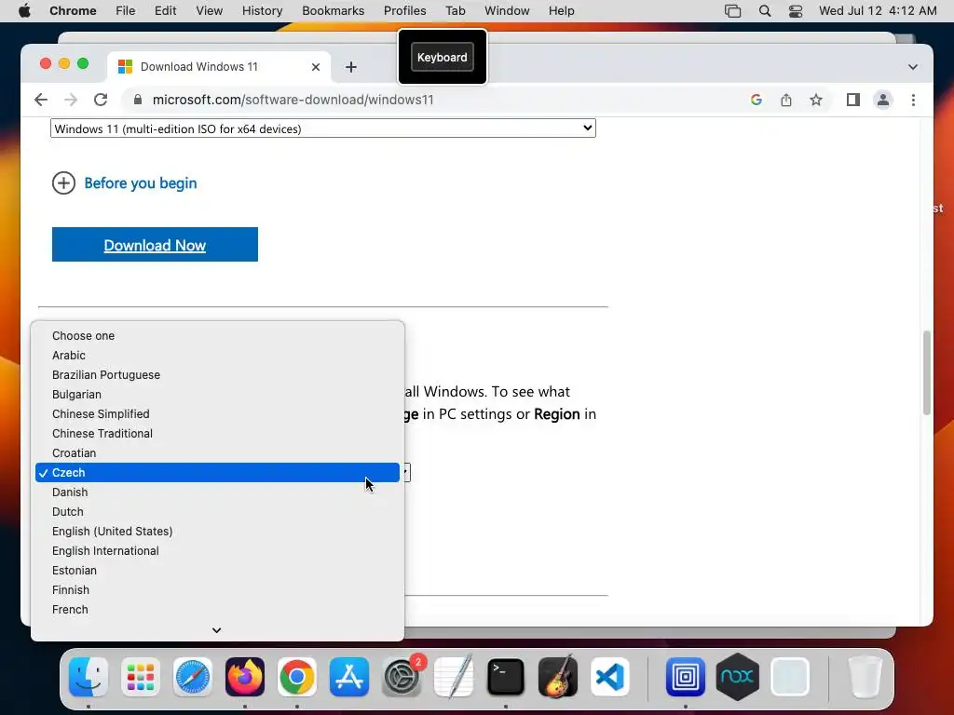Open Launchpad from the Dock

pyautogui.click(x=141, y=677)
